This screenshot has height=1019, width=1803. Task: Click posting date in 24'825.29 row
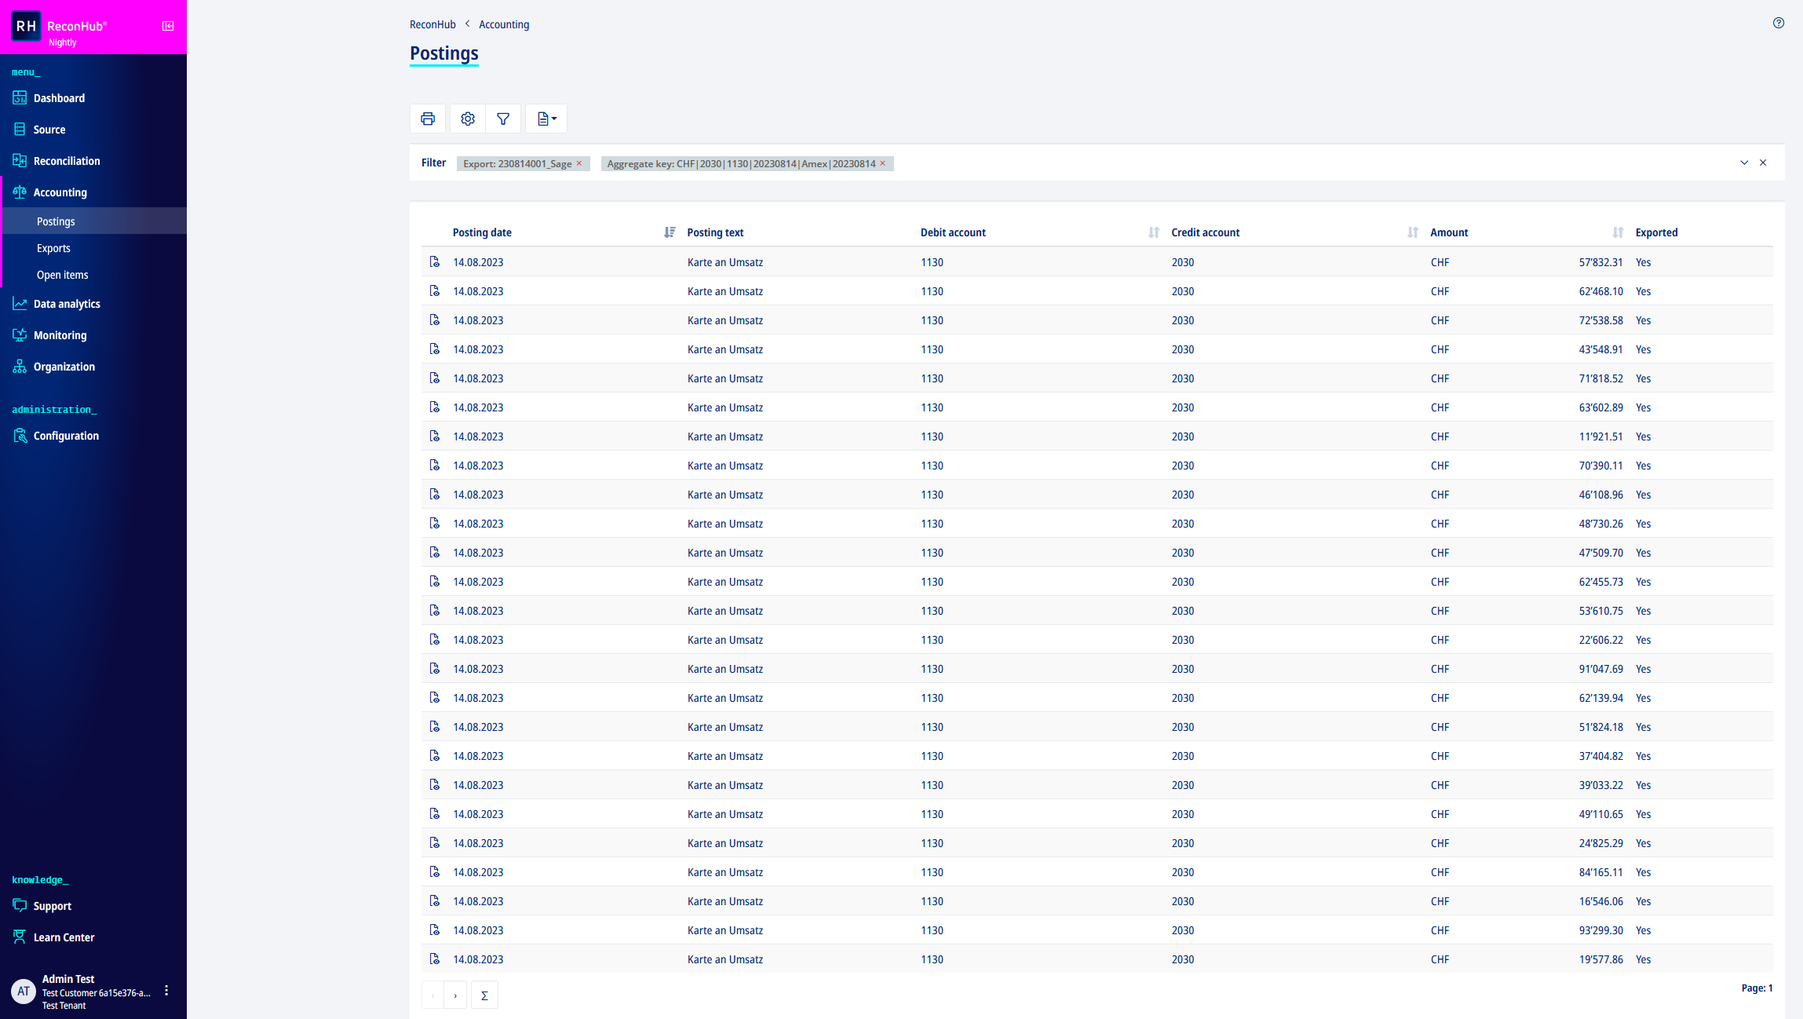[x=478, y=843]
